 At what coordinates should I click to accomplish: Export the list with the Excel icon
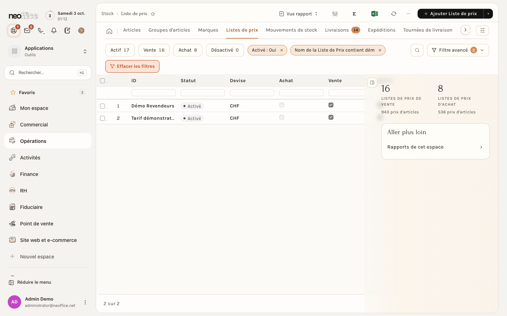pos(375,14)
